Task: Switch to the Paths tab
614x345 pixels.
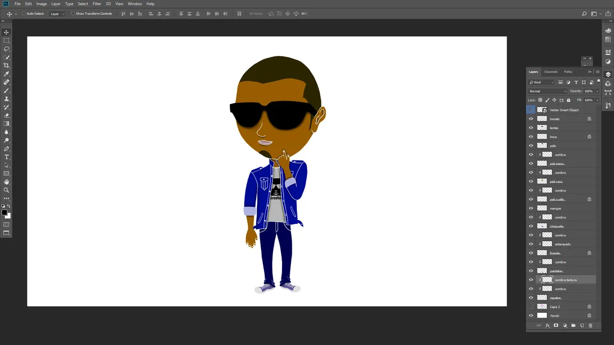Action: 568,72
